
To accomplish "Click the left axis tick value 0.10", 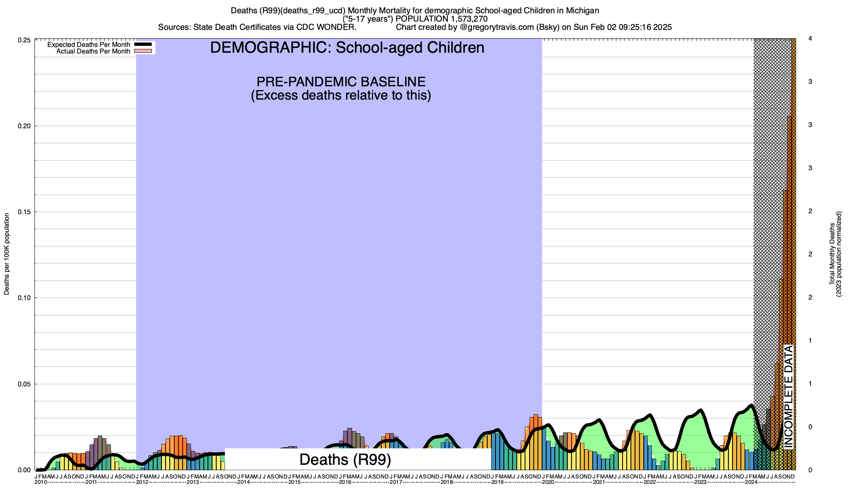I will [x=24, y=298].
